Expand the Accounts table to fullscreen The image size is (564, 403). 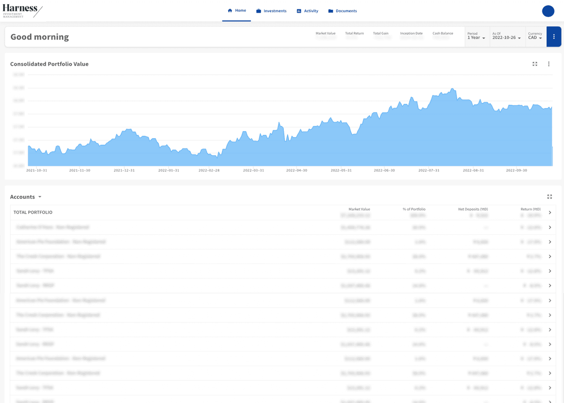coord(549,197)
